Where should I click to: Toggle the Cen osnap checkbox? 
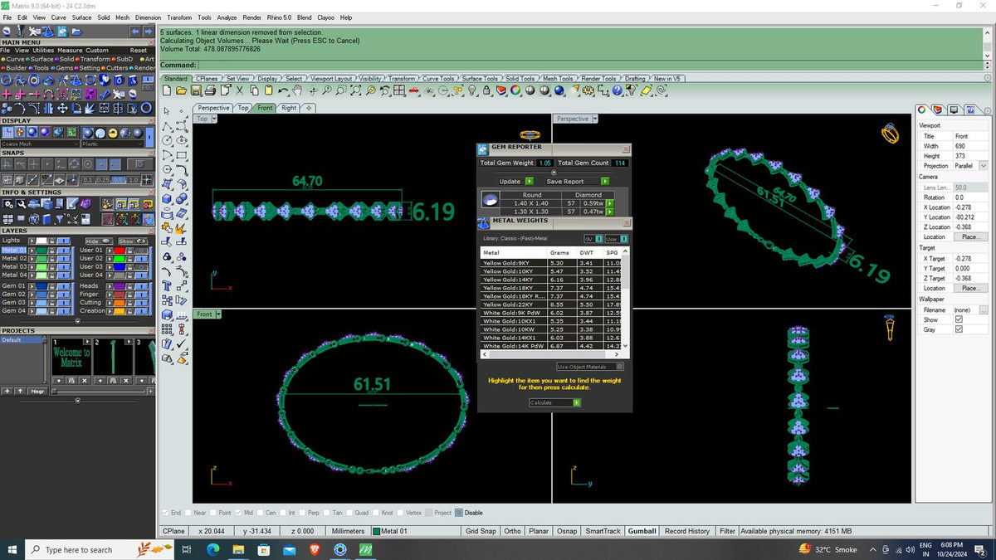[261, 513]
